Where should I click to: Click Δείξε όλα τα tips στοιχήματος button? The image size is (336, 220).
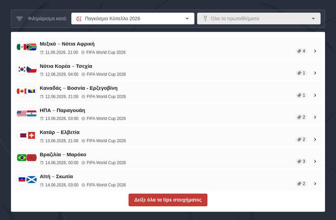[x=168, y=200]
